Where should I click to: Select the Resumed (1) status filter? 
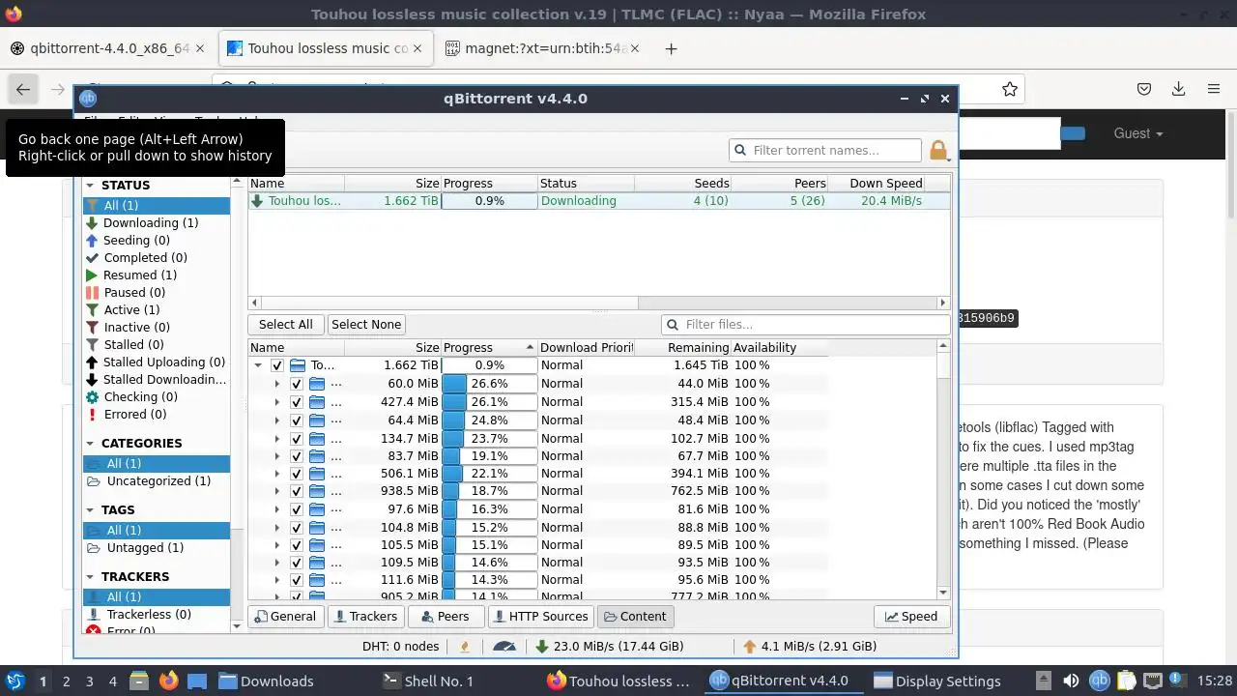[x=157, y=275]
